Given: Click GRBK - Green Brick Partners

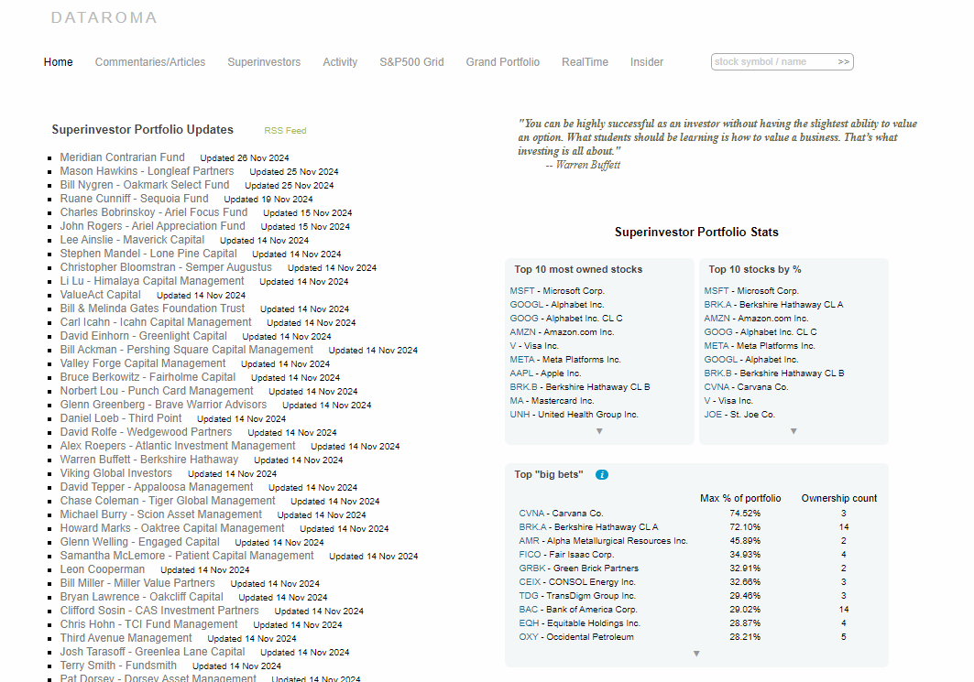Looking at the screenshot, I should click(x=578, y=568).
